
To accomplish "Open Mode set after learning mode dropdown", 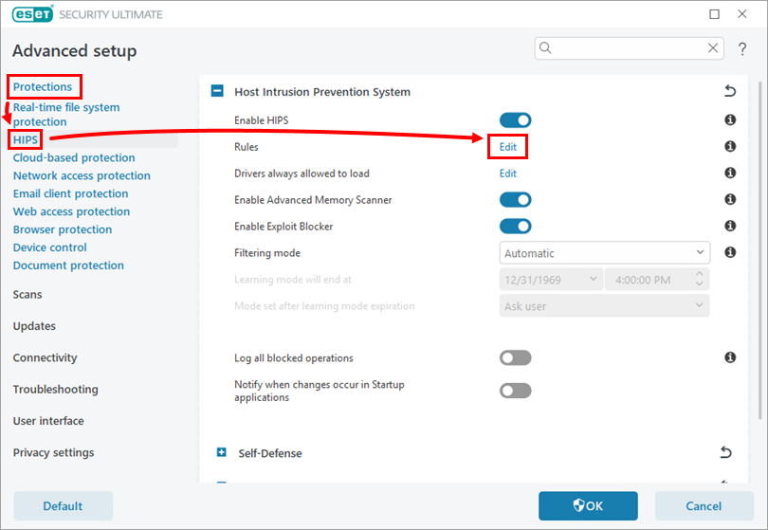I will click(x=604, y=305).
